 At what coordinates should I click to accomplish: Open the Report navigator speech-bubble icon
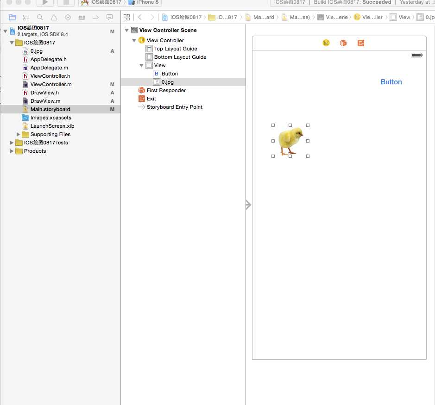(110, 18)
